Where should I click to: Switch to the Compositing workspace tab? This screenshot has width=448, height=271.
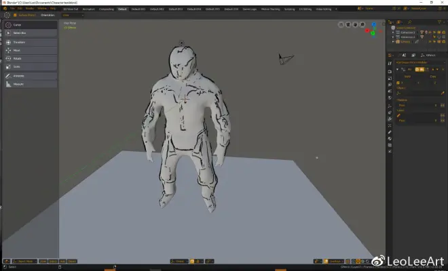107,9
